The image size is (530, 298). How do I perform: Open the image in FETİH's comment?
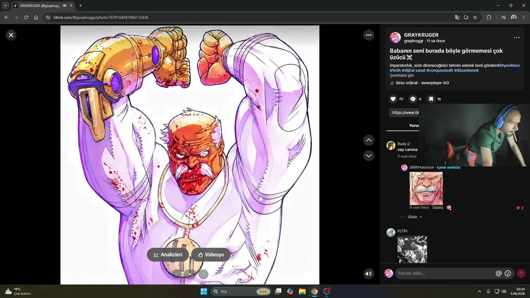(412, 249)
